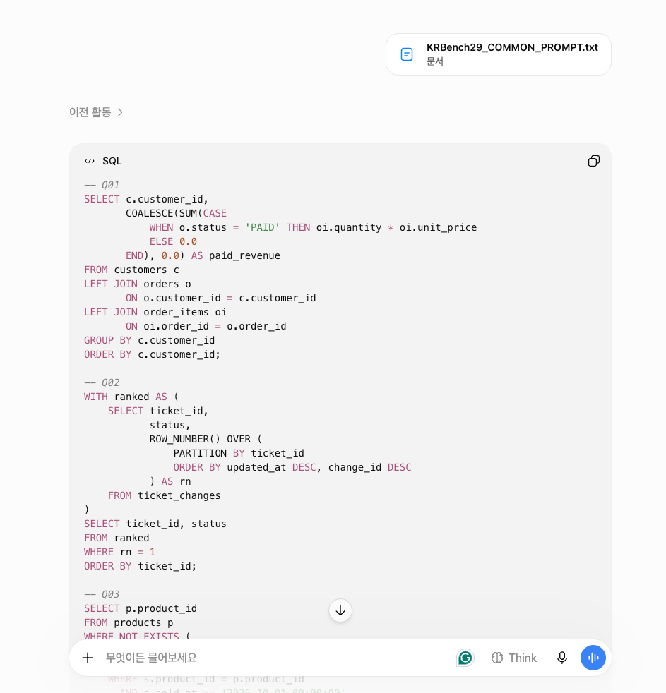Click the 'WHERE rn = 1' line

point(119,552)
